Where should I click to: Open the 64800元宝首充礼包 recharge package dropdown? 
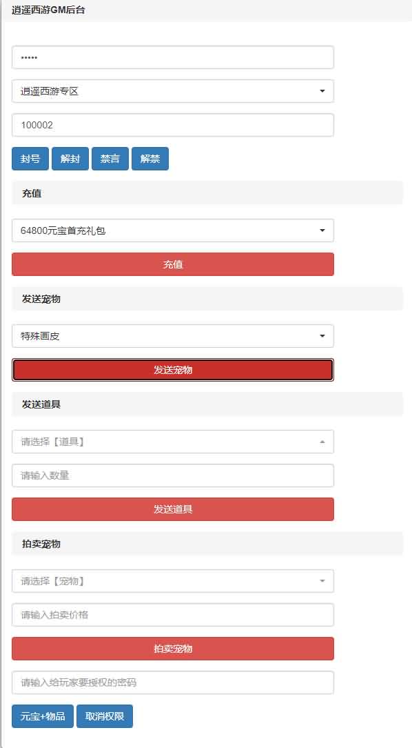tap(172, 230)
